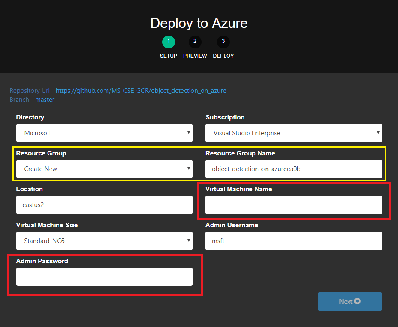
Task: Click the Deploy to Azure heading
Action: pyautogui.click(x=199, y=24)
